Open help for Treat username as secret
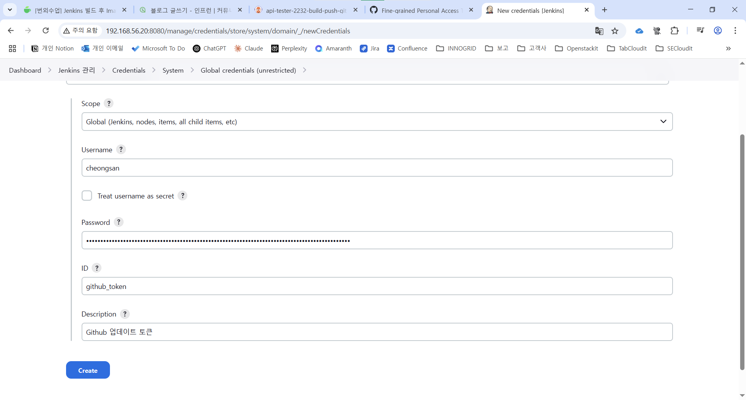Screen dimensions: 746x400 point(183,196)
